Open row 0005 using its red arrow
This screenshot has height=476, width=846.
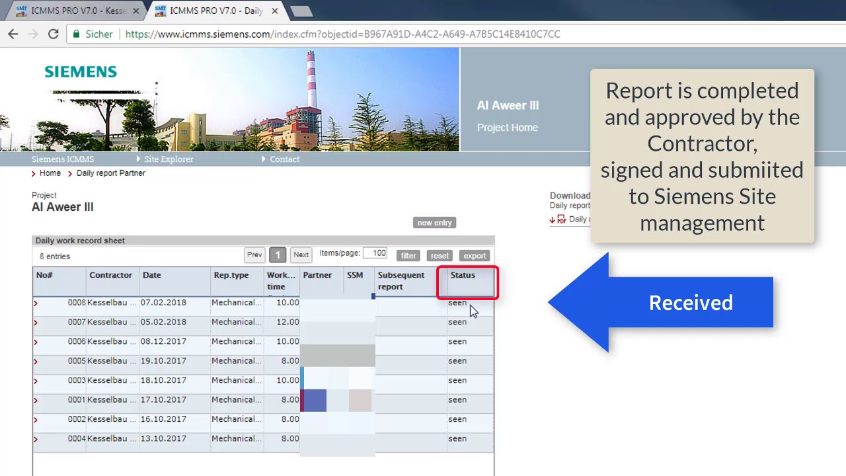tap(36, 362)
